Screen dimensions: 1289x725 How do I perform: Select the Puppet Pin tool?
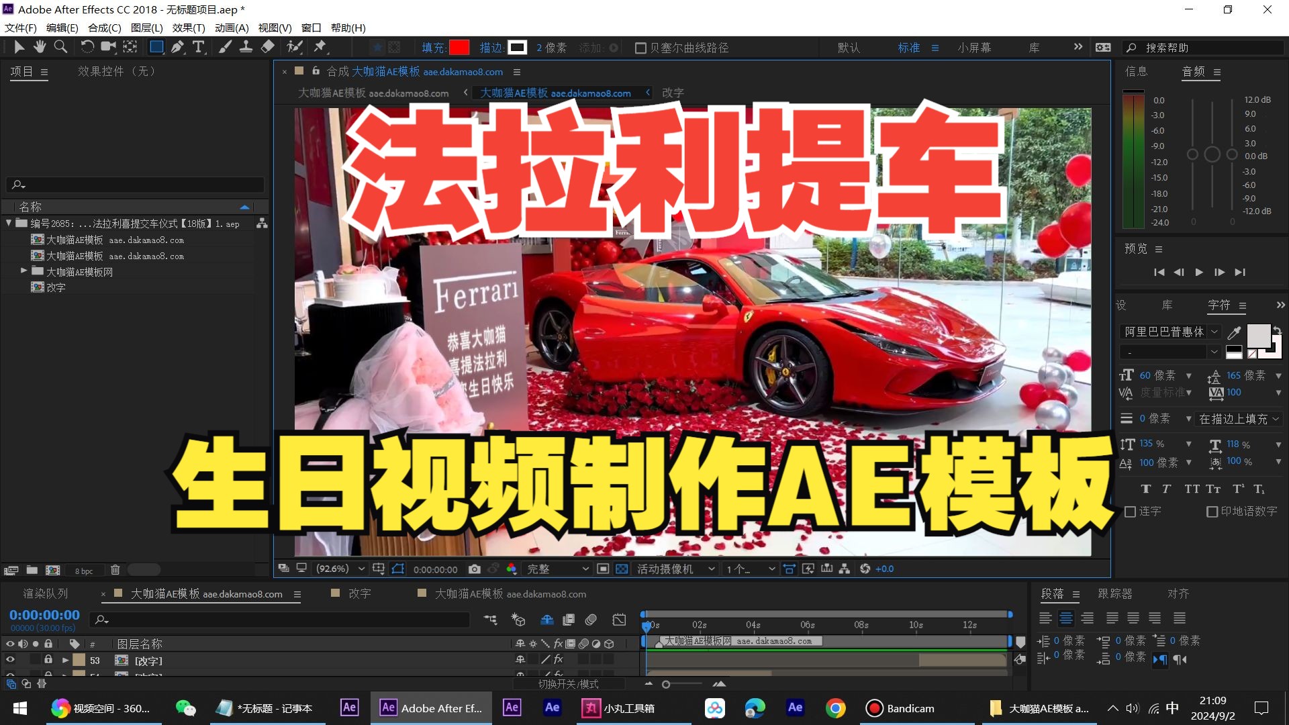(320, 47)
